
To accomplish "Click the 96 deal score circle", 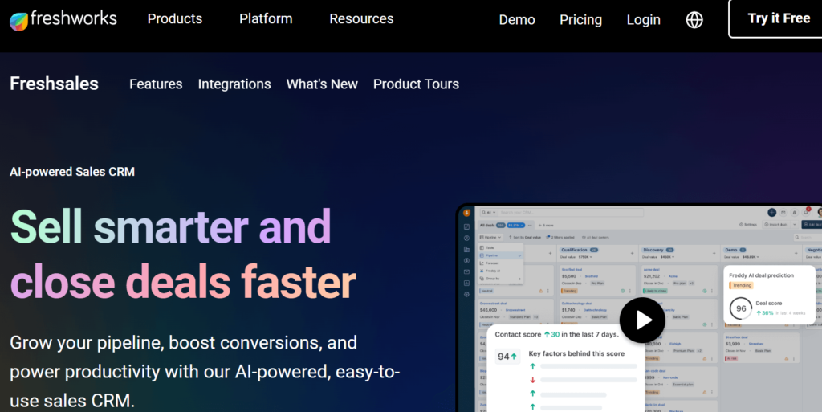I will pyautogui.click(x=741, y=308).
